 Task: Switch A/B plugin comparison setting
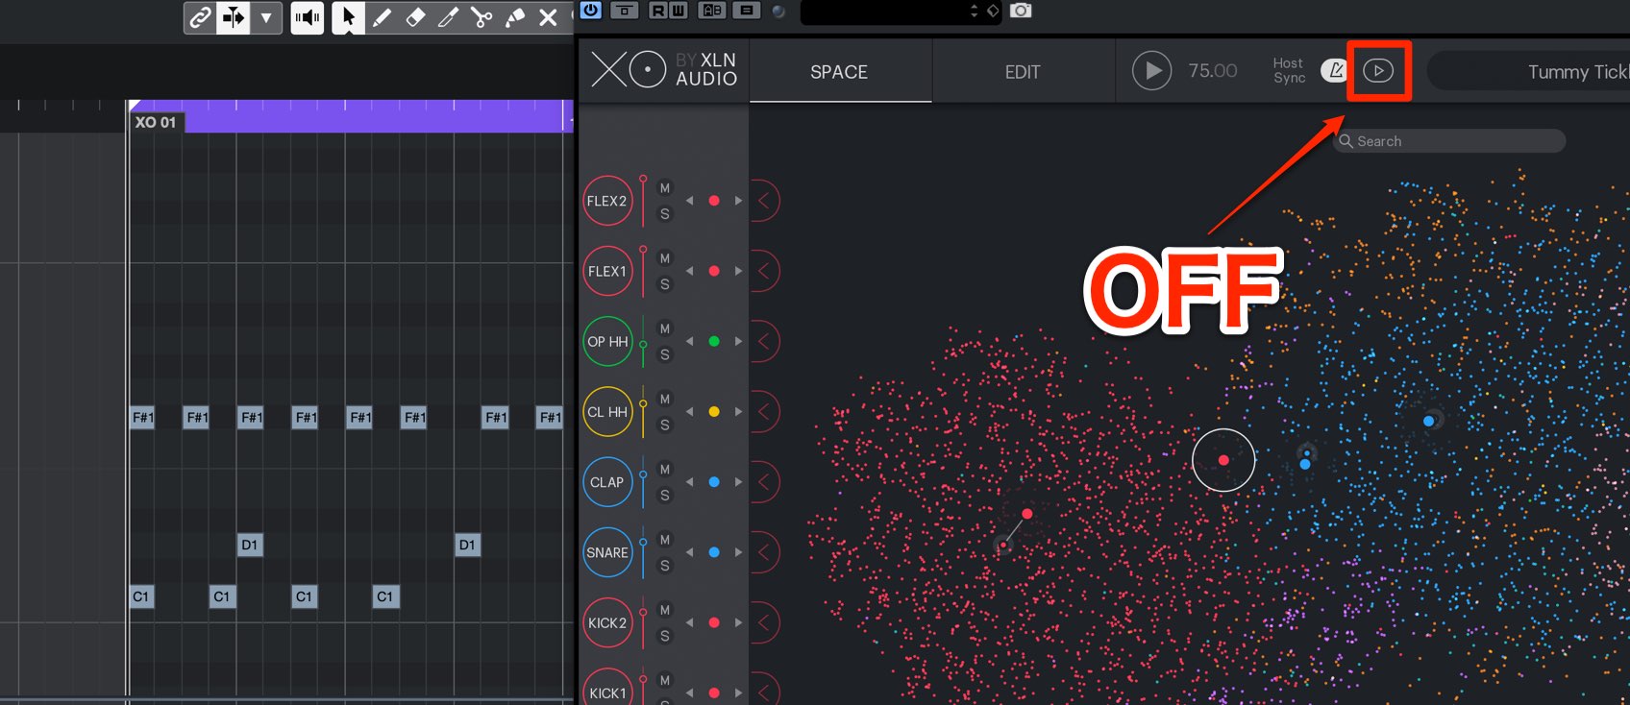tap(712, 11)
